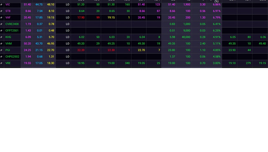
Task: Click PGI ask price 23.90
Action: click(232, 50)
